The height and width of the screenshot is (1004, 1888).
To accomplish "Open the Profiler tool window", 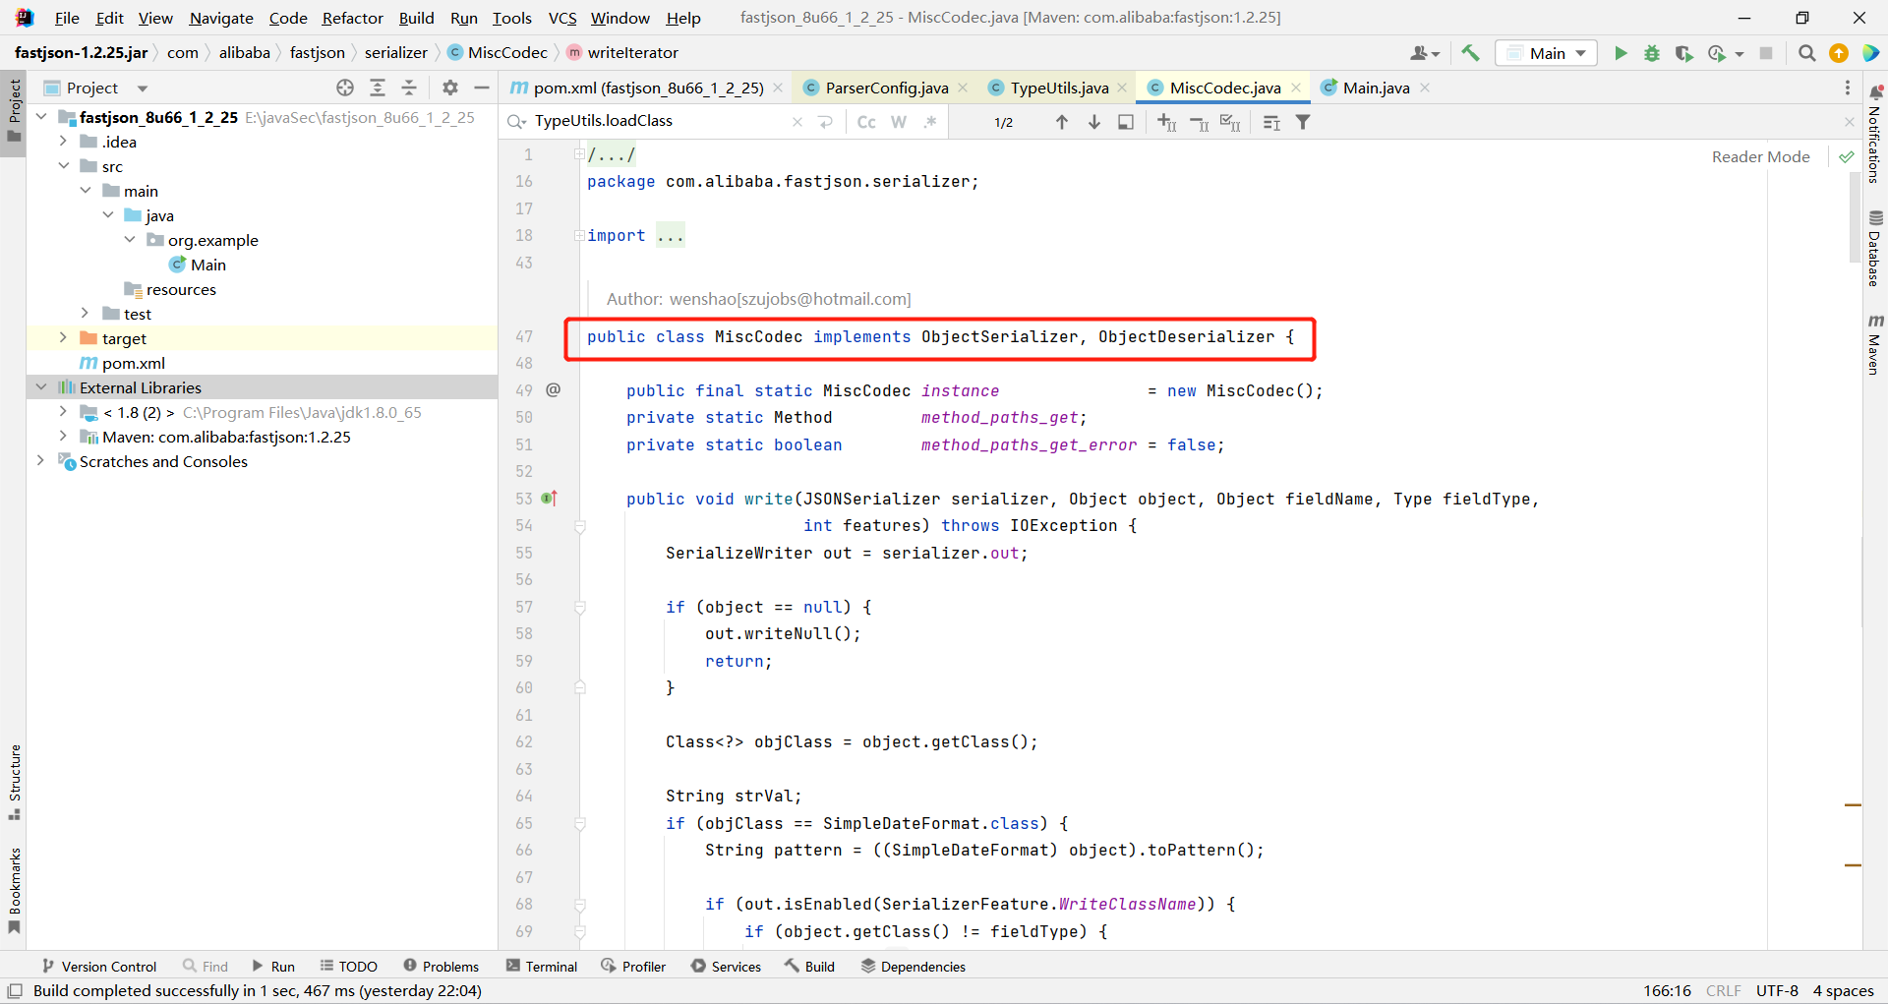I will point(634,967).
